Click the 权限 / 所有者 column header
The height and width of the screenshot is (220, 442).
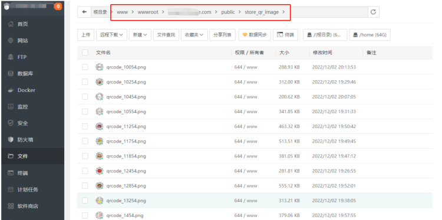[249, 52]
